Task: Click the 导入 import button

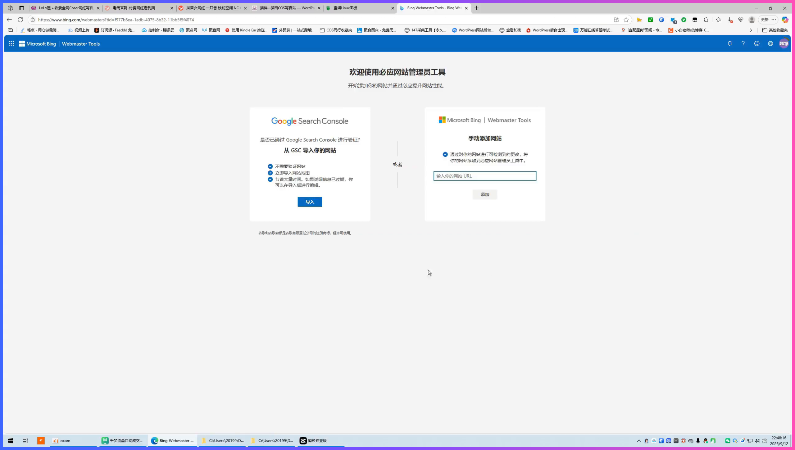Action: (310, 202)
